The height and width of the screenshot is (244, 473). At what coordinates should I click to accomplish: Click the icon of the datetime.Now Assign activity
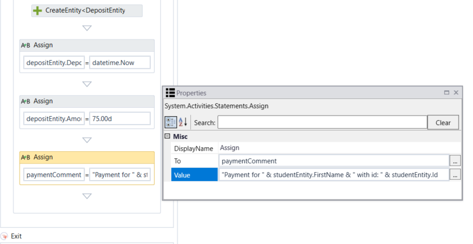coord(26,46)
